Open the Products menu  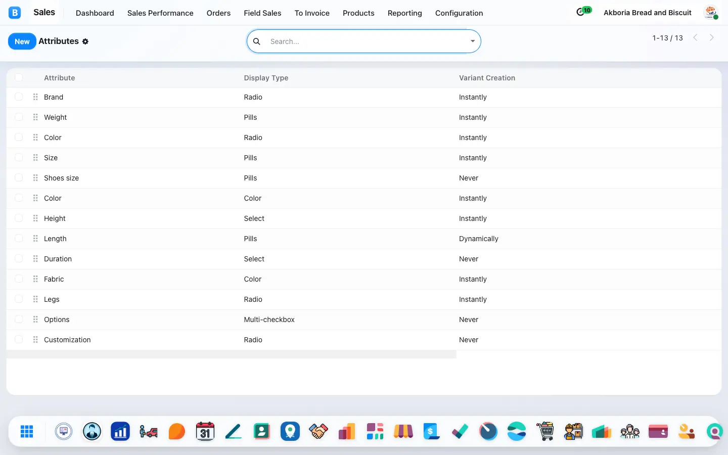click(x=358, y=13)
